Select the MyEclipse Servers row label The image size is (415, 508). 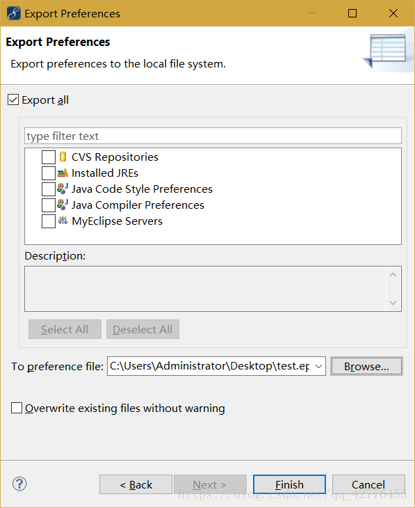pos(117,221)
